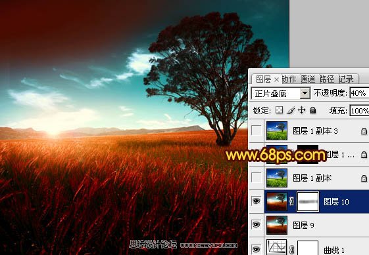The width and height of the screenshot is (369, 255).
Task: Click the 图层 10 mask link icon
Action: pos(291,201)
